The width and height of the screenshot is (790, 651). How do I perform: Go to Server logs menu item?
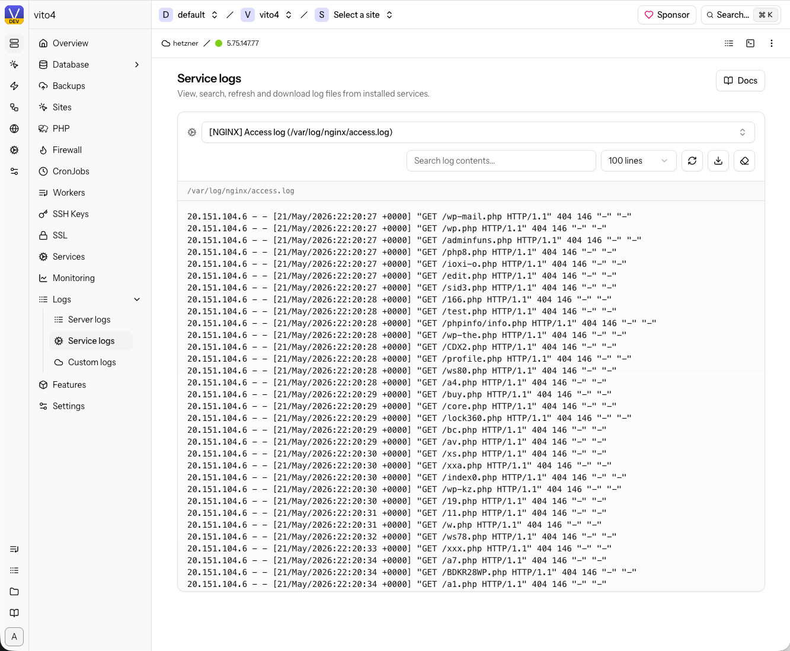point(91,320)
